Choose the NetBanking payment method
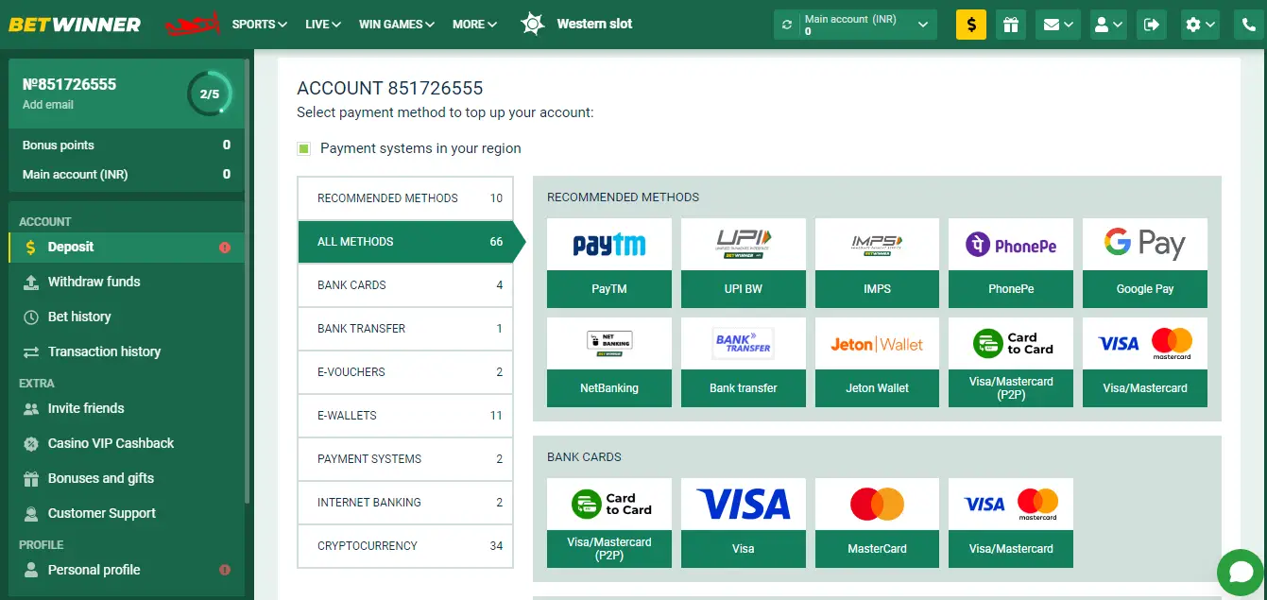 point(609,362)
